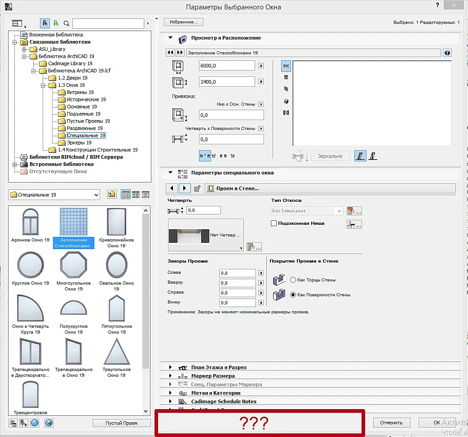
Task: Select Как Торцы Стены radio option
Action: [x=293, y=280]
